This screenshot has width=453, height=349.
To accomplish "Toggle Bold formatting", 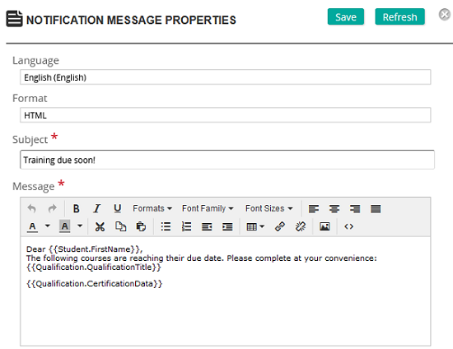I will (x=76, y=208).
